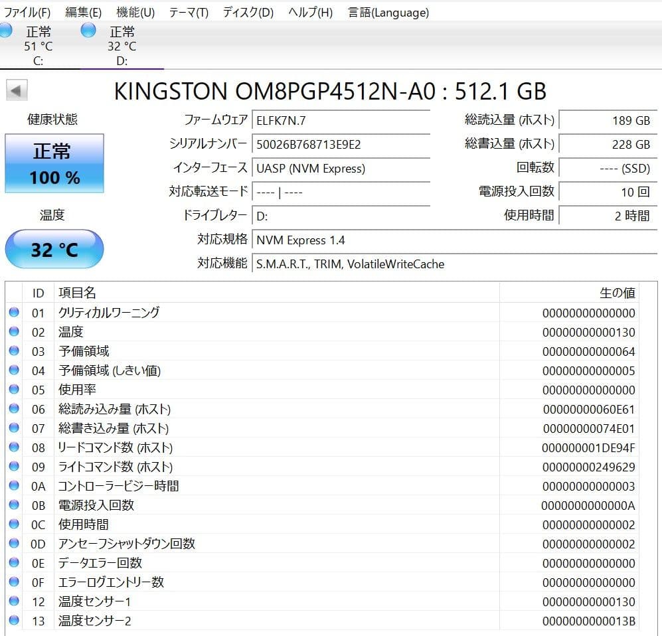Screen dimensions: 662x636
Task: Click status orb for ID 0B 電源投入回数
Action: (x=14, y=505)
